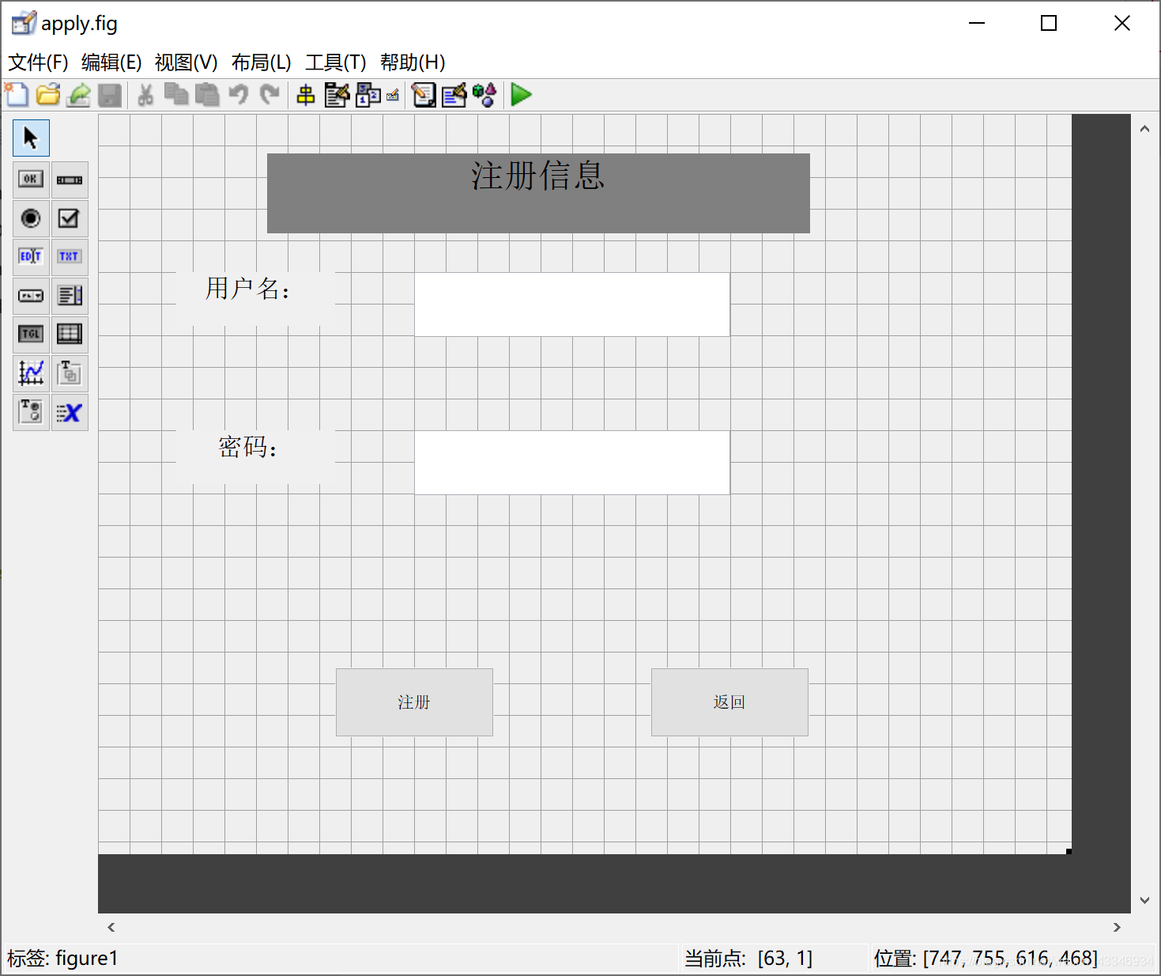
Task: Open the Tab Order Editor icon
Action: pos(368,95)
